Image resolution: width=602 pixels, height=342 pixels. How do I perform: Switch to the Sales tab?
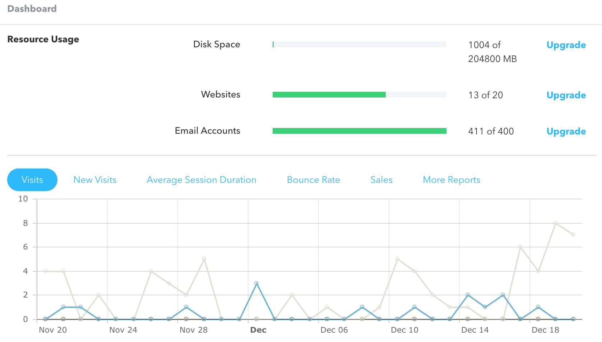tap(381, 180)
